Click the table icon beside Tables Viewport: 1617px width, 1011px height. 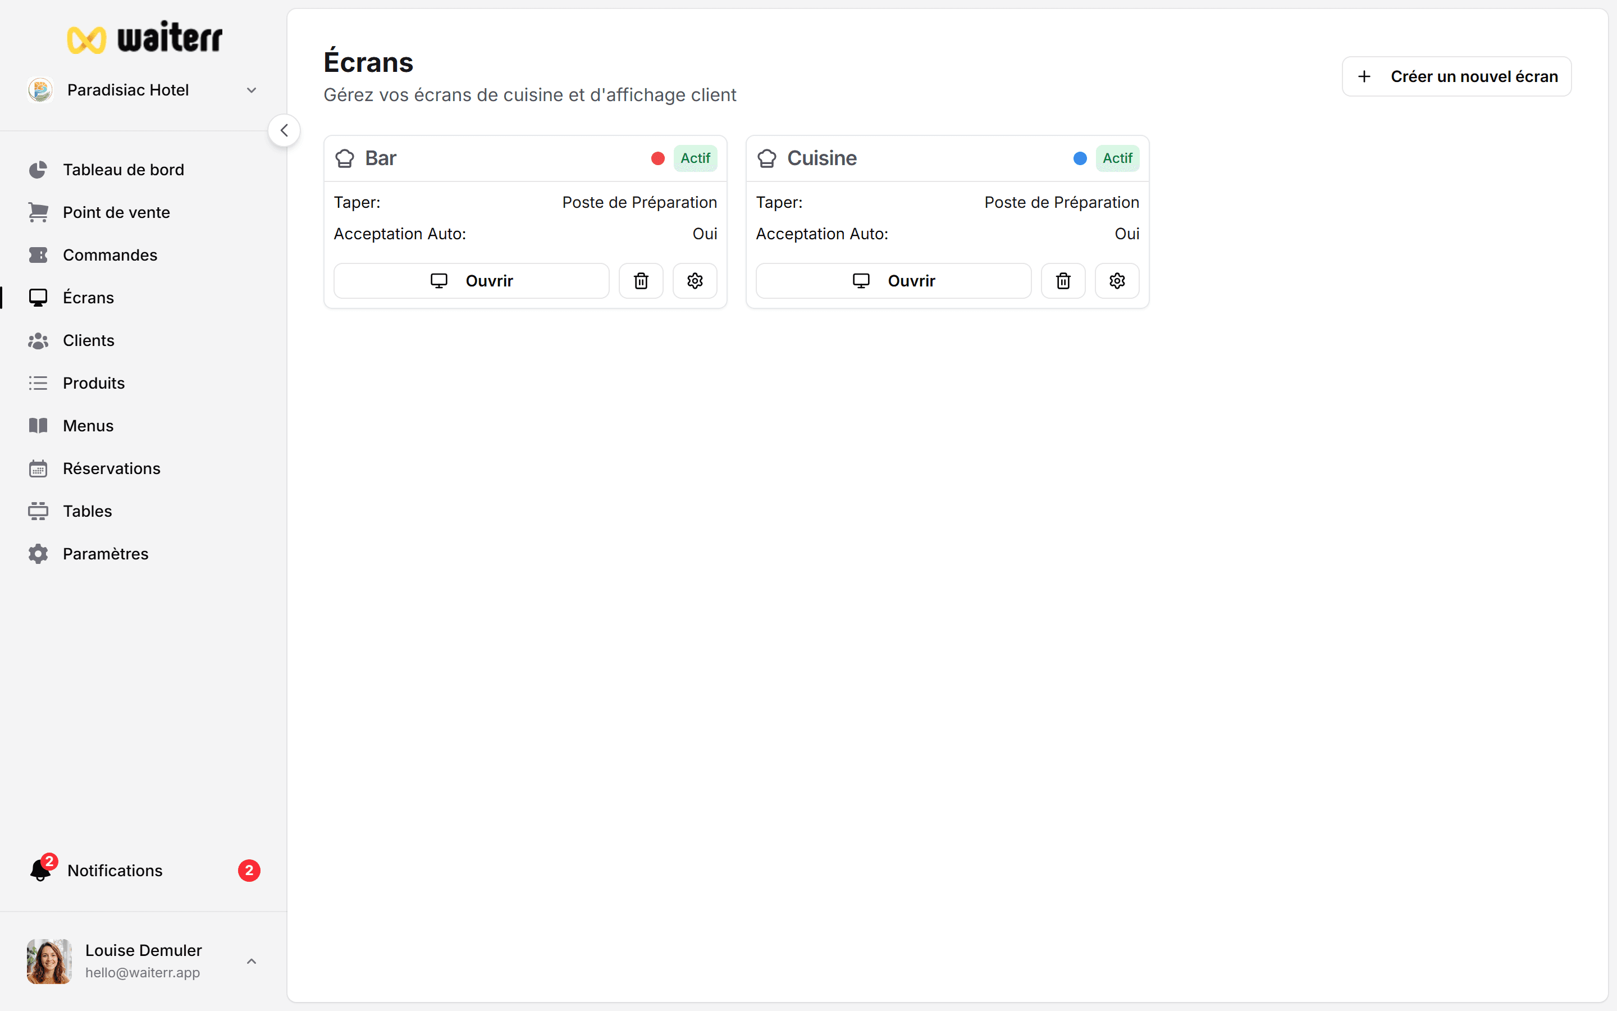tap(38, 512)
